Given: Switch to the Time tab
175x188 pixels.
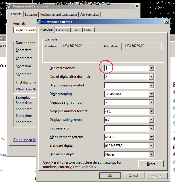Looking at the screenshot, I should [x=75, y=30].
